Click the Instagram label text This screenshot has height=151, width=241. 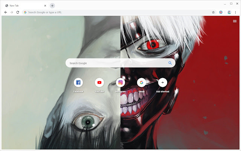pyautogui.click(x=120, y=91)
